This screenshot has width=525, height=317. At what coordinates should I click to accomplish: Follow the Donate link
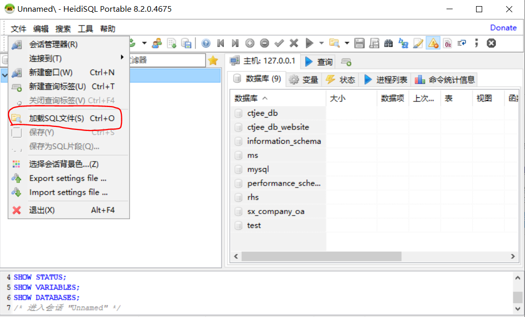pos(503,28)
